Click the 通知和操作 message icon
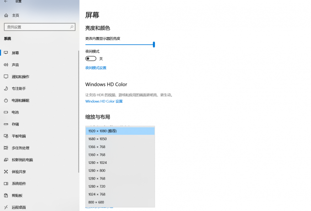The width and height of the screenshot is (311, 211). point(6,76)
